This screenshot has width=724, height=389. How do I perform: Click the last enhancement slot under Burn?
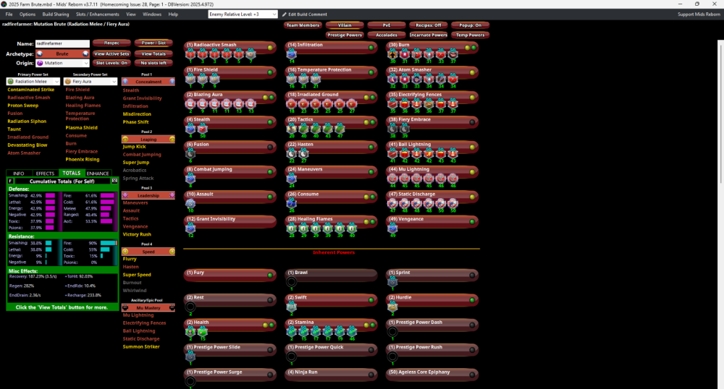click(x=452, y=54)
